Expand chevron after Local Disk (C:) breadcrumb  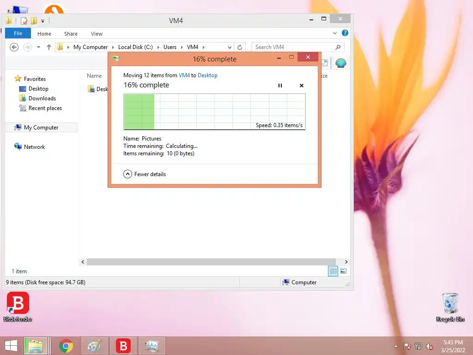pos(158,48)
